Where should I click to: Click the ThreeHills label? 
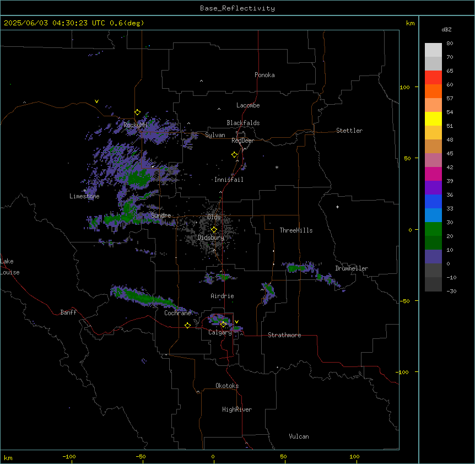click(x=296, y=230)
